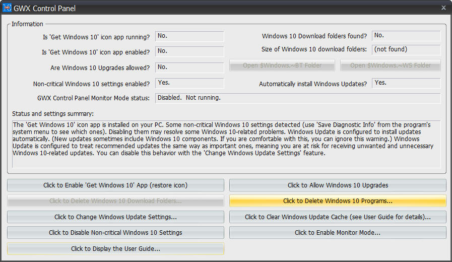Click the 'Information' group label
The image size is (452, 262).
[27, 24]
